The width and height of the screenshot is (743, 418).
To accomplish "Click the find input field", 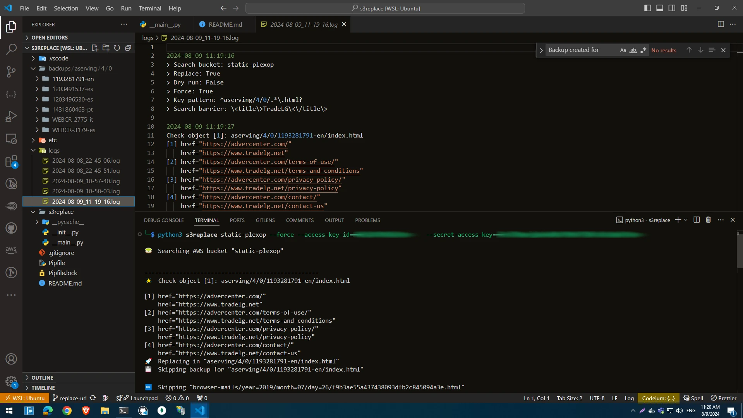I will (x=580, y=50).
